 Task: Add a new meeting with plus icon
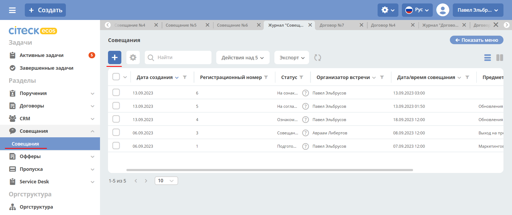tap(115, 57)
